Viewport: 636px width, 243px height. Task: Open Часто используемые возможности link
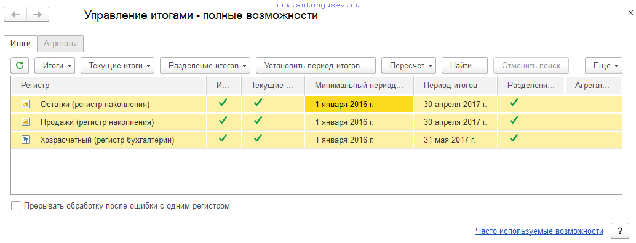point(539,231)
